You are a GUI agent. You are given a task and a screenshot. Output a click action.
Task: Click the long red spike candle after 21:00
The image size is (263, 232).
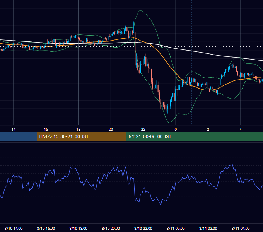[x=135, y=64]
